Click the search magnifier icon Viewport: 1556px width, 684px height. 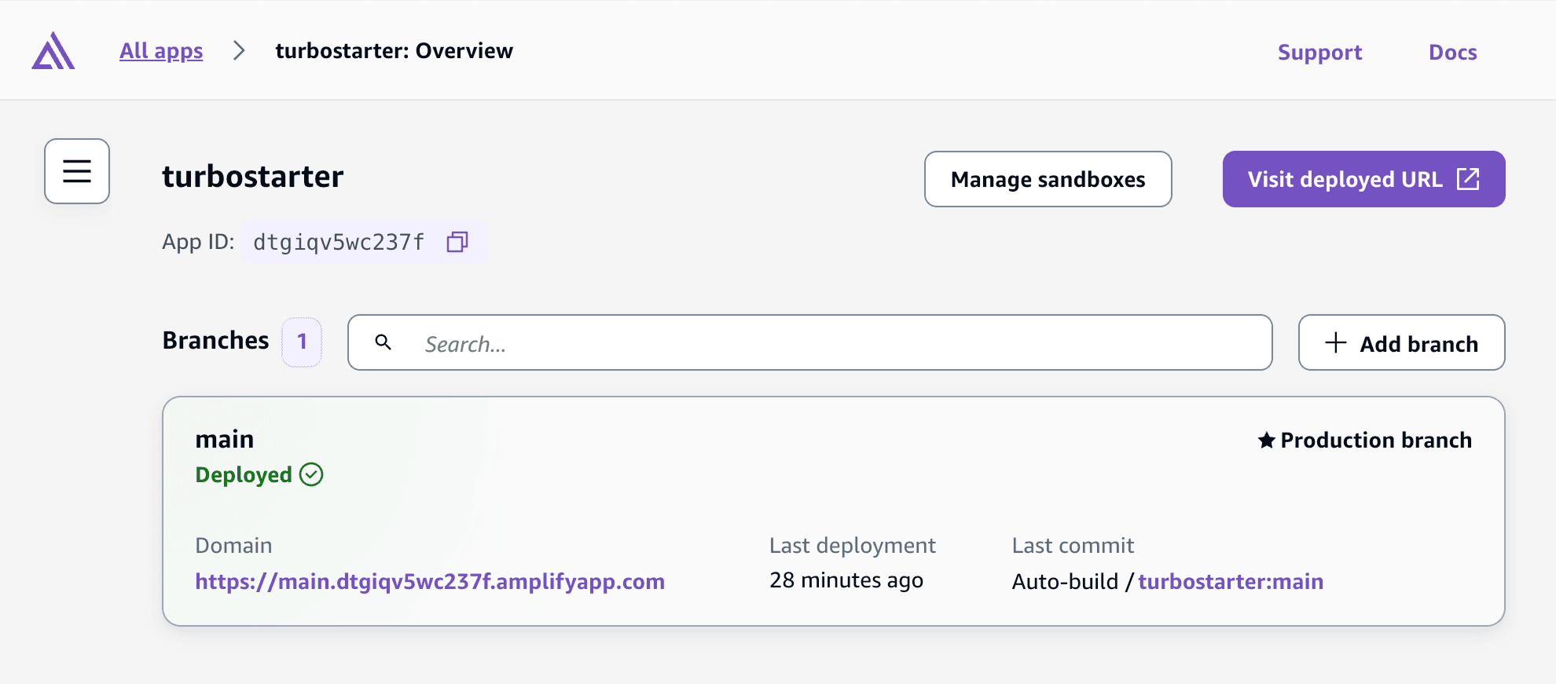pyautogui.click(x=383, y=342)
